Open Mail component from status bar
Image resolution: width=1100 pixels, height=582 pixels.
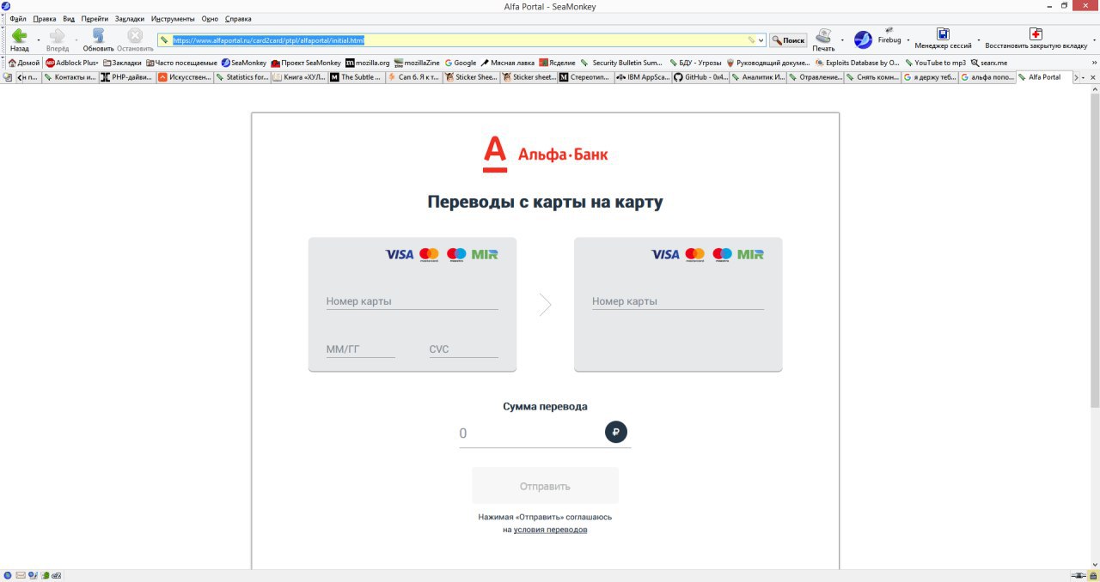[21, 575]
